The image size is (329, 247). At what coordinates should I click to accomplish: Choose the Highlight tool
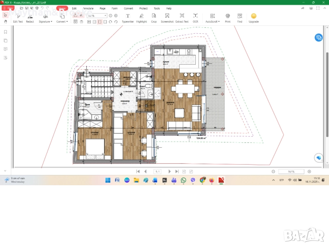coord(141,17)
